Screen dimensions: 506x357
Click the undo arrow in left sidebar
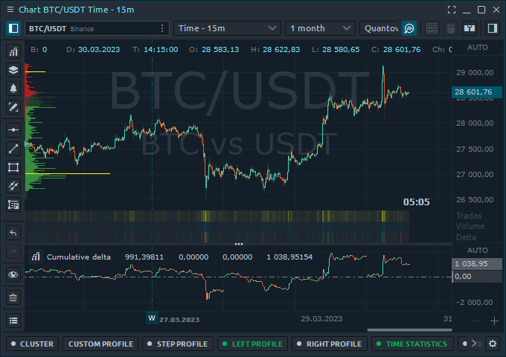(13, 233)
